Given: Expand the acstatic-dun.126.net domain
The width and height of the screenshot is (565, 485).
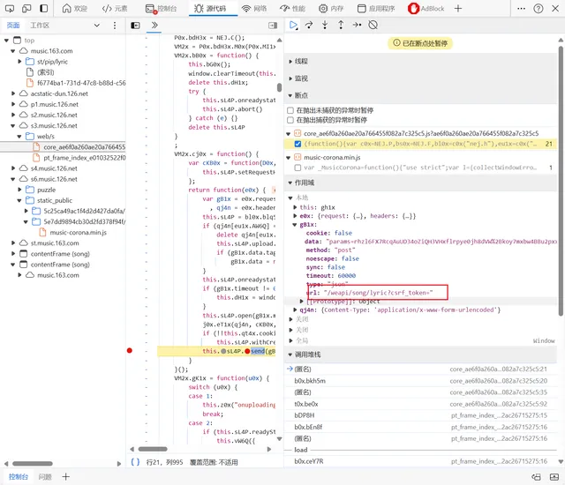Looking at the screenshot, I should tap(13, 93).
